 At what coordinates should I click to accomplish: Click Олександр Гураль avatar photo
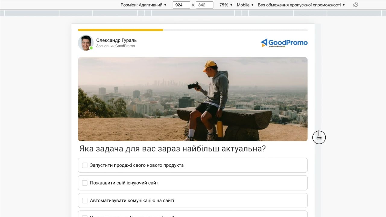[x=85, y=43]
